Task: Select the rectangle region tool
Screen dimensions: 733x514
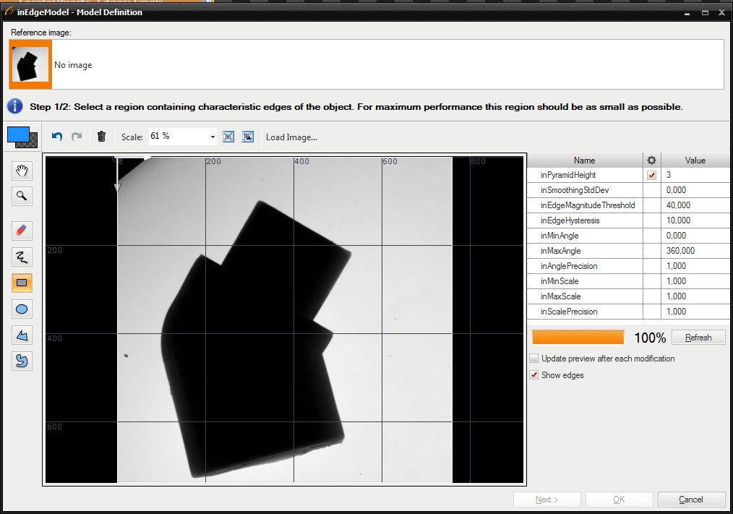Action: coord(22,283)
